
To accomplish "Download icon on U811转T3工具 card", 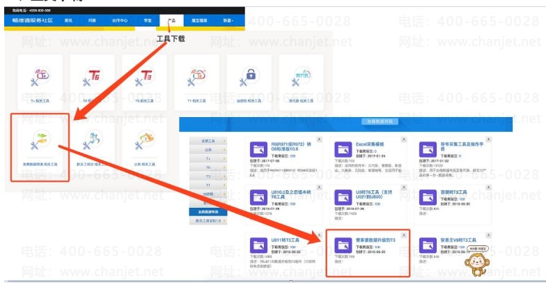I will [x=319, y=235].
